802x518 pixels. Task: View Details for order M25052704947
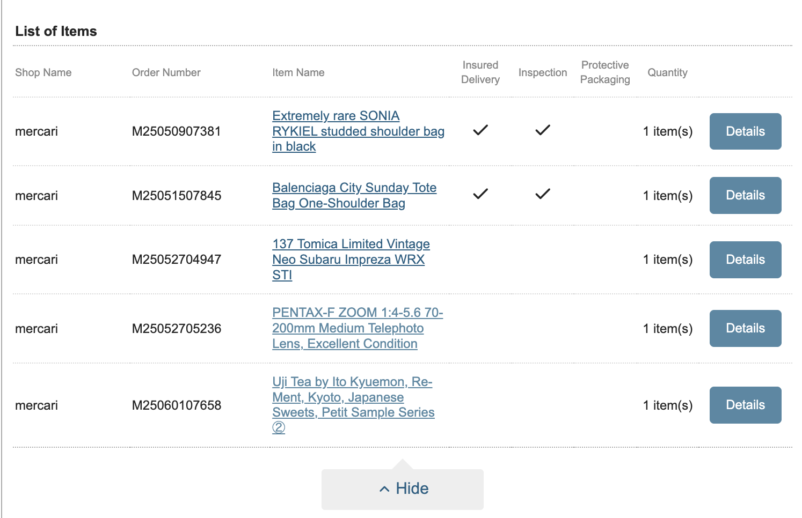pyautogui.click(x=746, y=260)
